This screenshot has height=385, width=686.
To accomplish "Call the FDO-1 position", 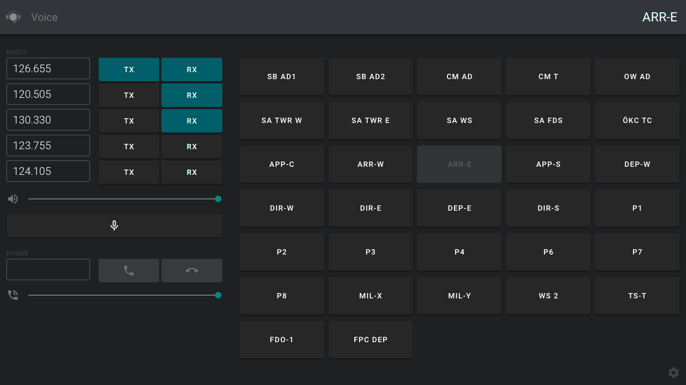I will click(282, 340).
